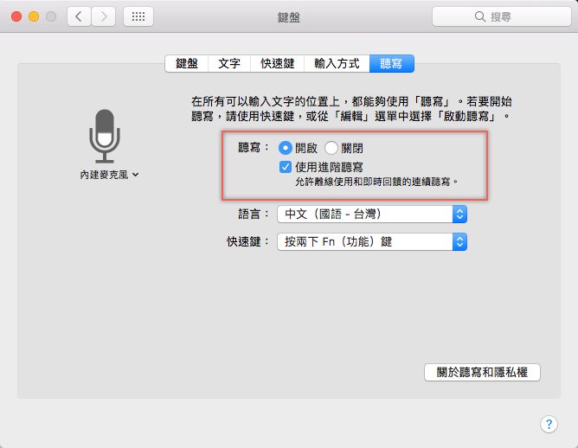
Task: Click the 鍵盤 window title
Action: coord(289,17)
